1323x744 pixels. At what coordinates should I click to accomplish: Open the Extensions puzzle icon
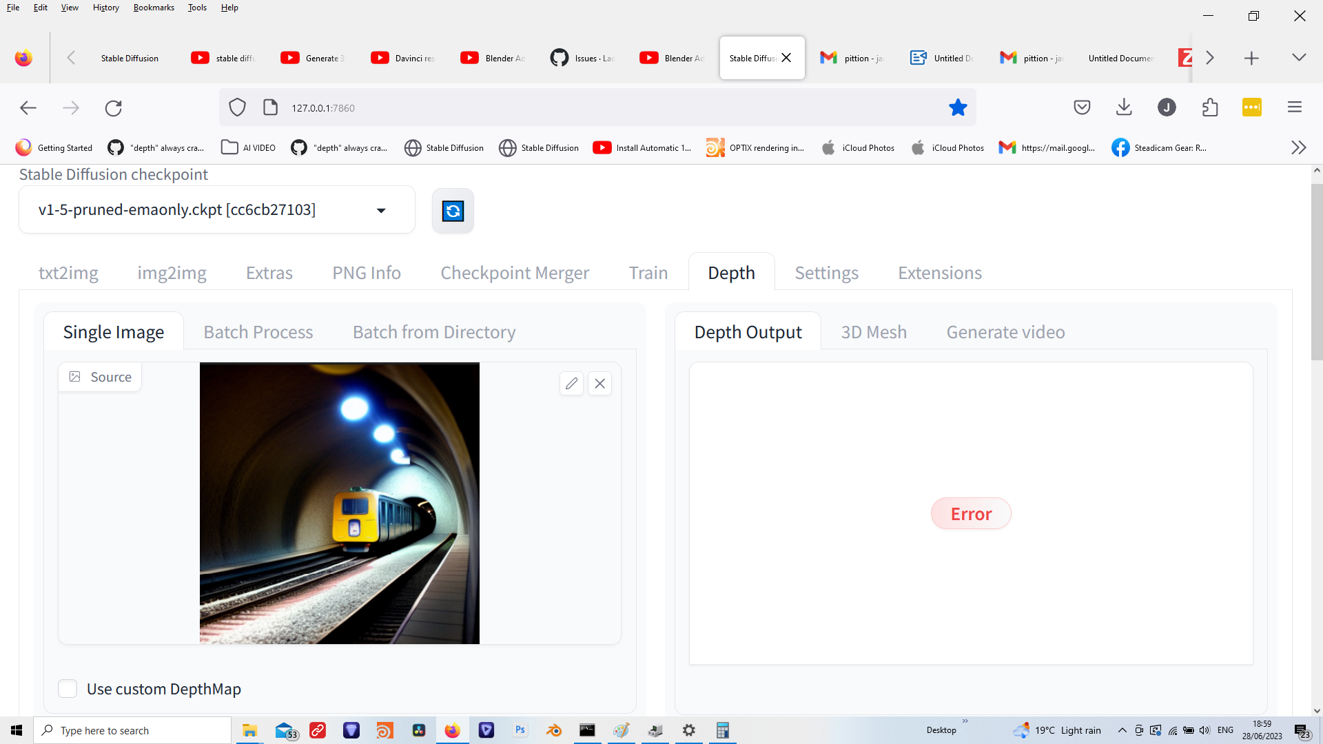point(1210,107)
